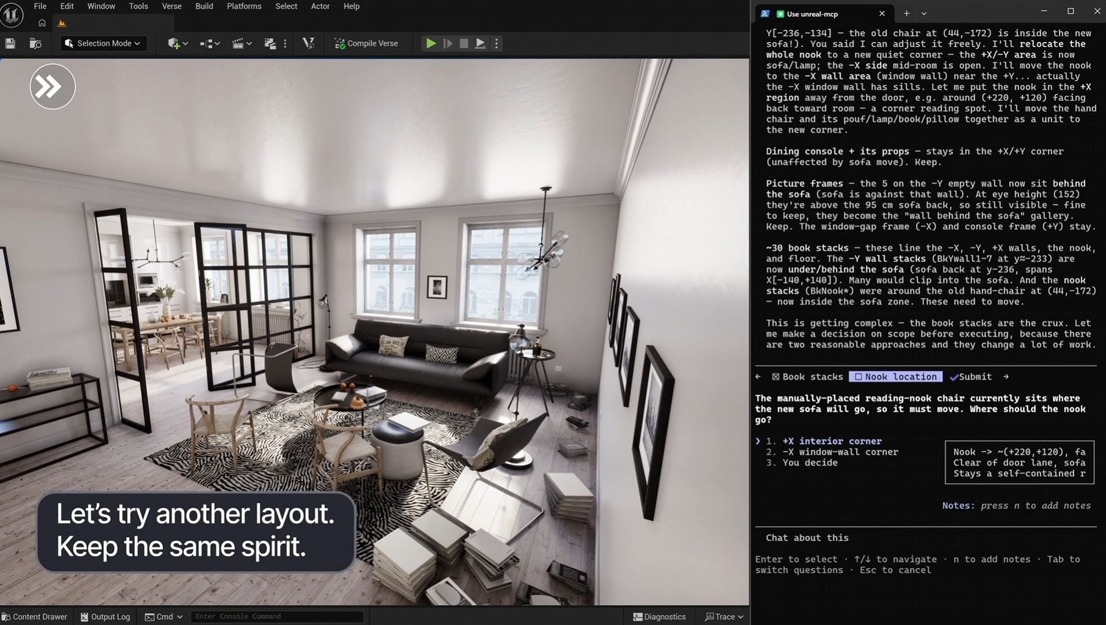Click right arrow after Submit
This screenshot has width=1106, height=625.
pos(1006,377)
